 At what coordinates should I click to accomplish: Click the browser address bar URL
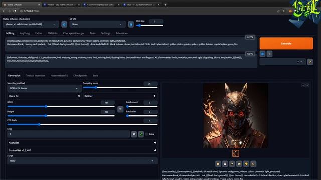click(x=31, y=11)
